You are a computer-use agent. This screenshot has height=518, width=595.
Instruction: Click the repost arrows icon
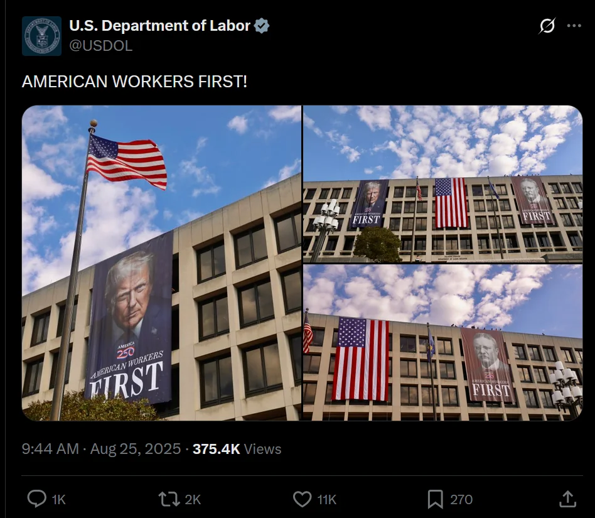click(x=169, y=499)
